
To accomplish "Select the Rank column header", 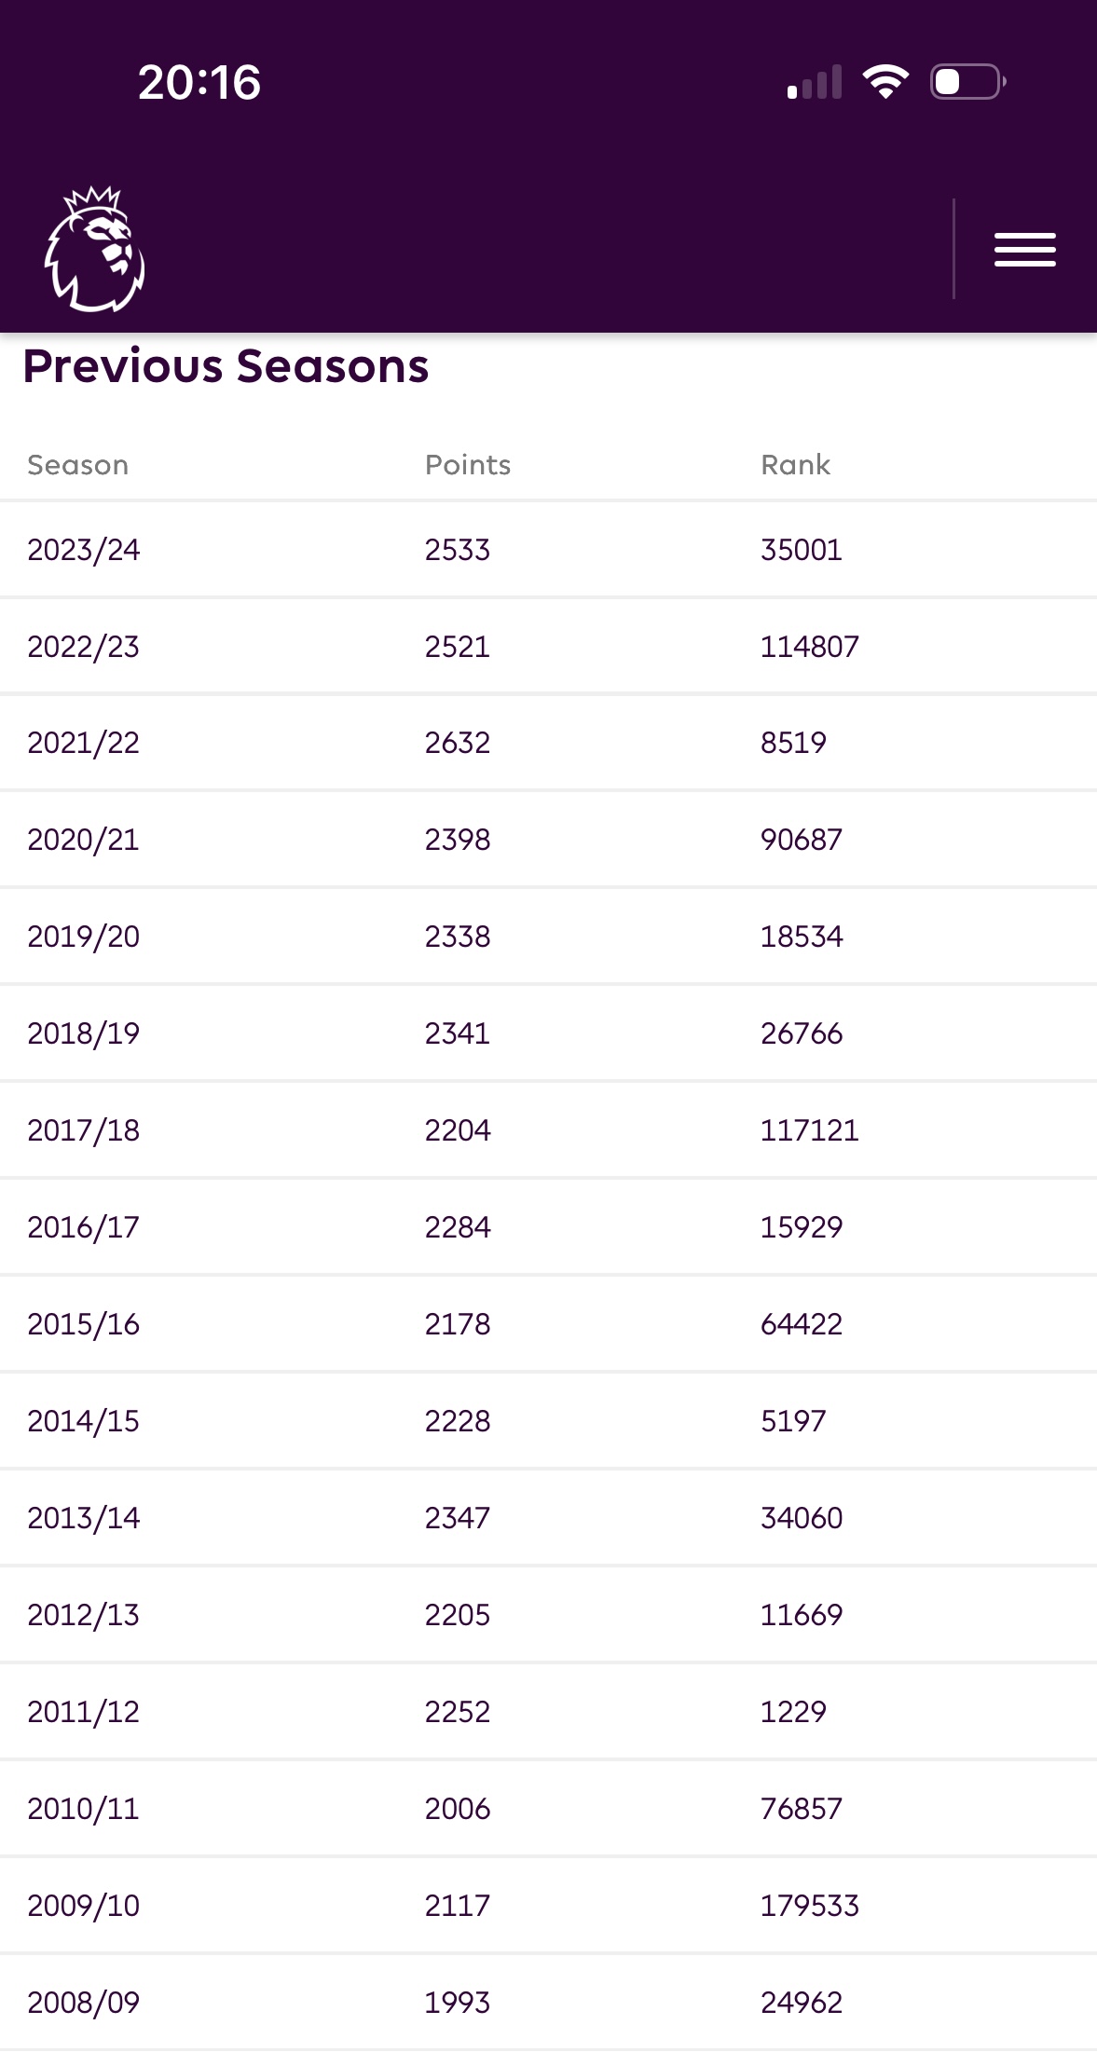I will 795,465.
